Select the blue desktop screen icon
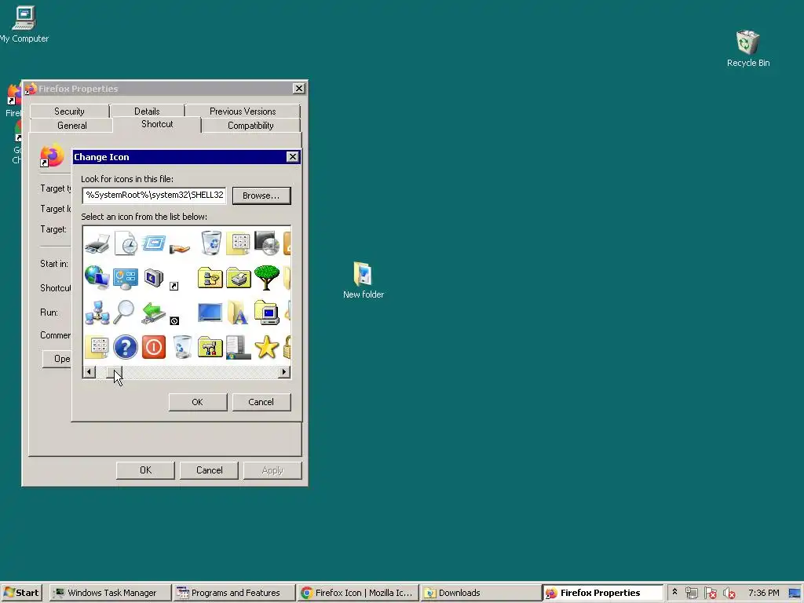Screen dimensions: 804x603 coord(210,312)
